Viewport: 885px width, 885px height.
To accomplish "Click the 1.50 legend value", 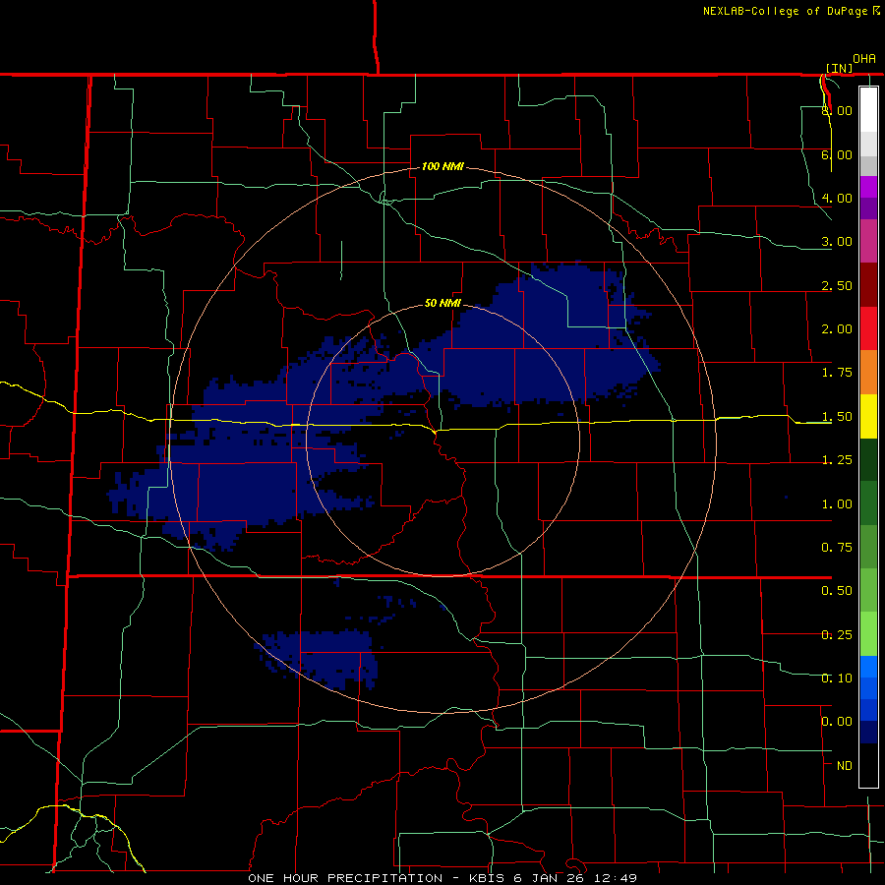I will coord(837,417).
